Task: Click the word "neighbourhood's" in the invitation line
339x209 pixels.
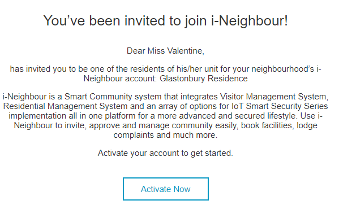Action: click(x=283, y=69)
